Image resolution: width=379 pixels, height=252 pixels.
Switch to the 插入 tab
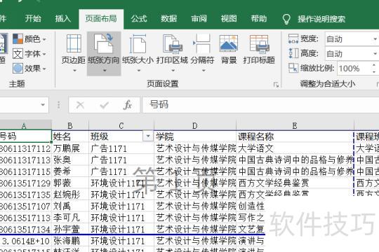click(x=63, y=19)
